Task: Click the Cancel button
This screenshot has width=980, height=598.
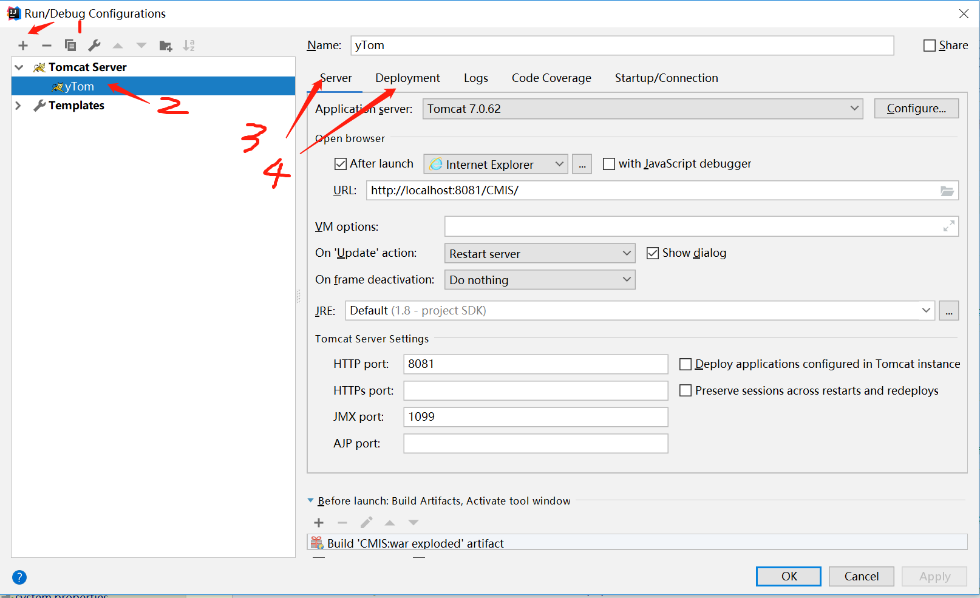Action: (x=861, y=577)
